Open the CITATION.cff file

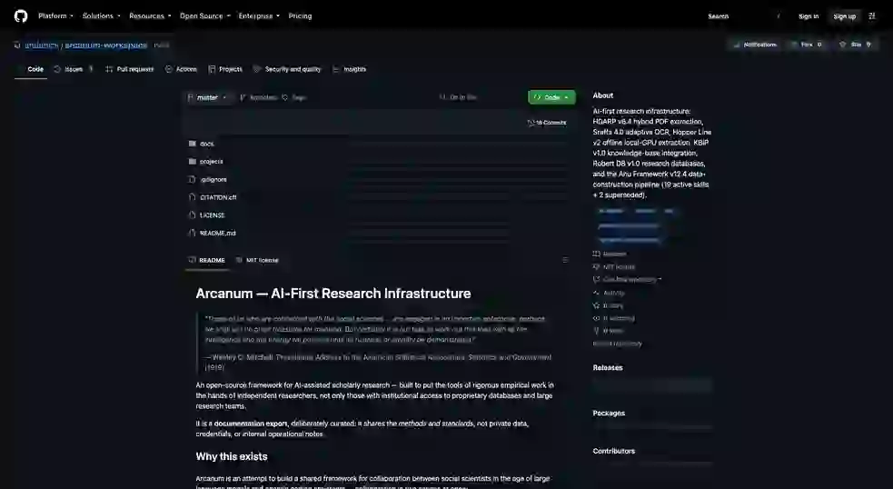pyautogui.click(x=218, y=197)
